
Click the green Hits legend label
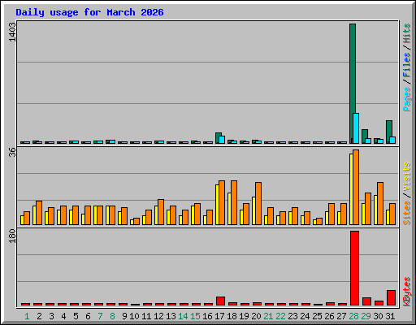407,33
